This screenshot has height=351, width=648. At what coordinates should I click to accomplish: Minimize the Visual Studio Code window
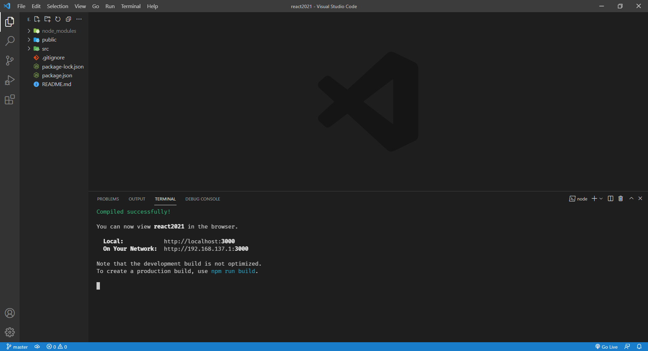(x=601, y=6)
